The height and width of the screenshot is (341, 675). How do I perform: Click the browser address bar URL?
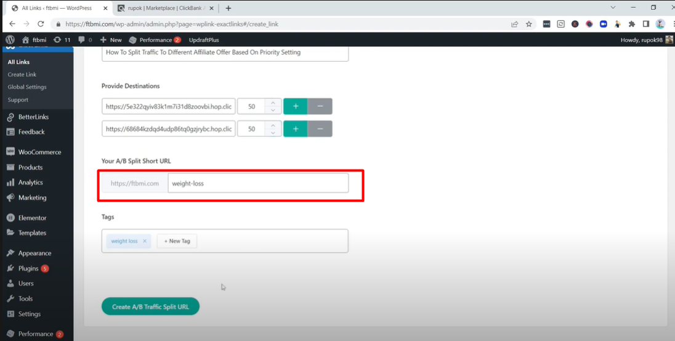point(172,24)
